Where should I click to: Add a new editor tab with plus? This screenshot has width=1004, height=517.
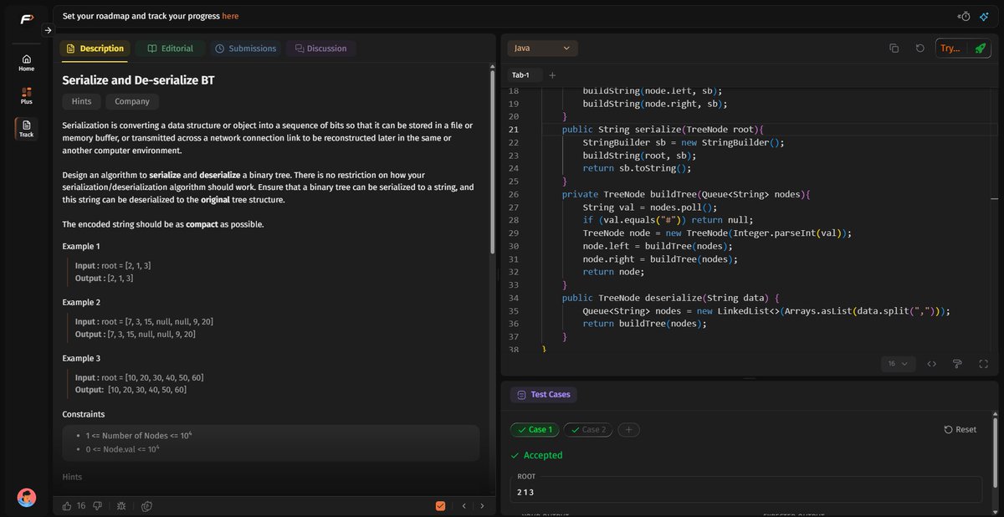click(x=552, y=75)
